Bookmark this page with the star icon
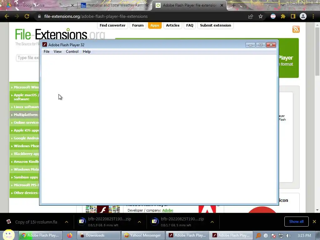The height and width of the screenshot is (240, 320). tap(261, 16)
